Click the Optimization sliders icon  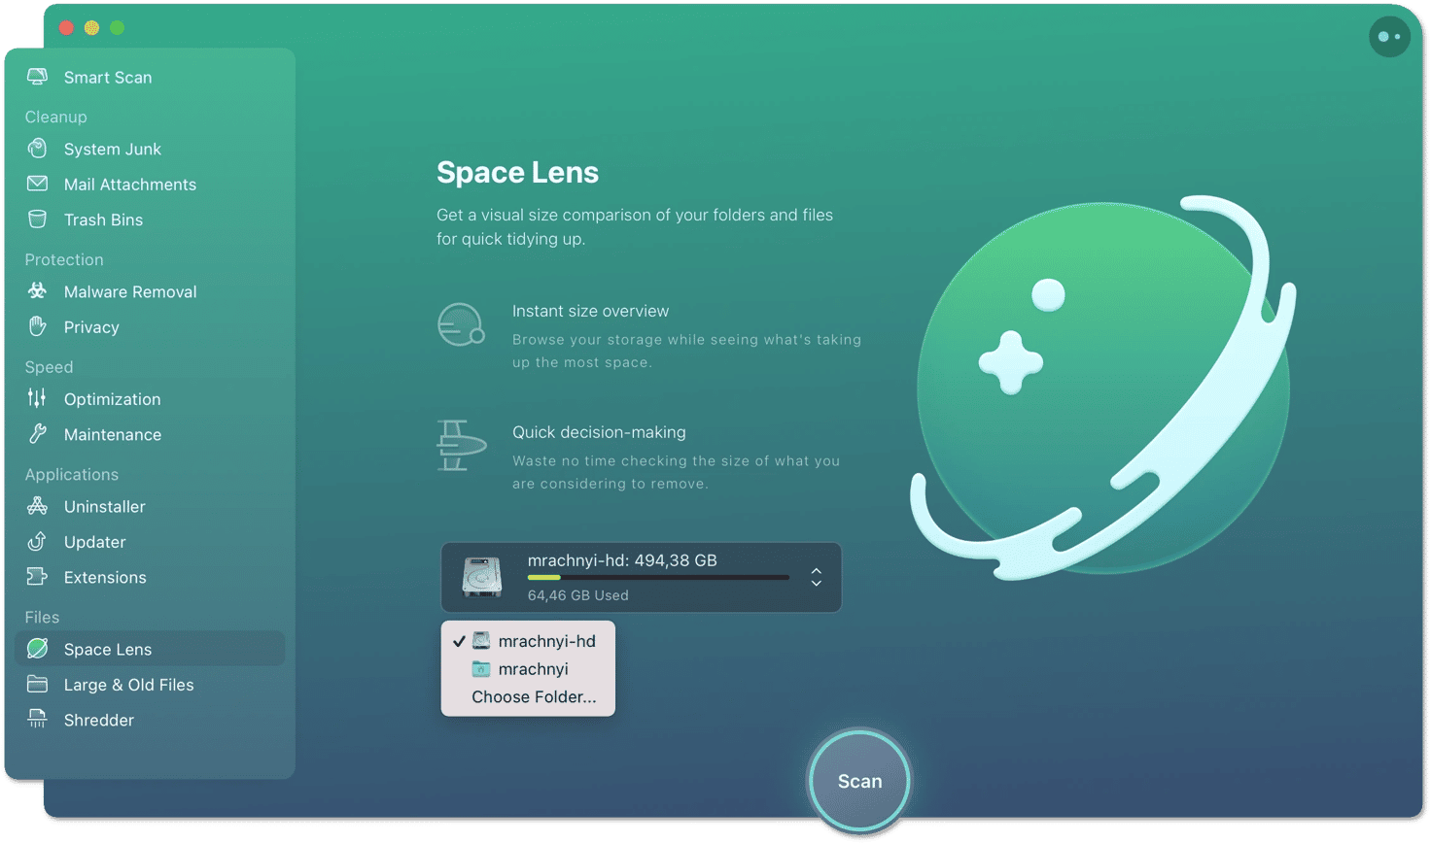37,398
